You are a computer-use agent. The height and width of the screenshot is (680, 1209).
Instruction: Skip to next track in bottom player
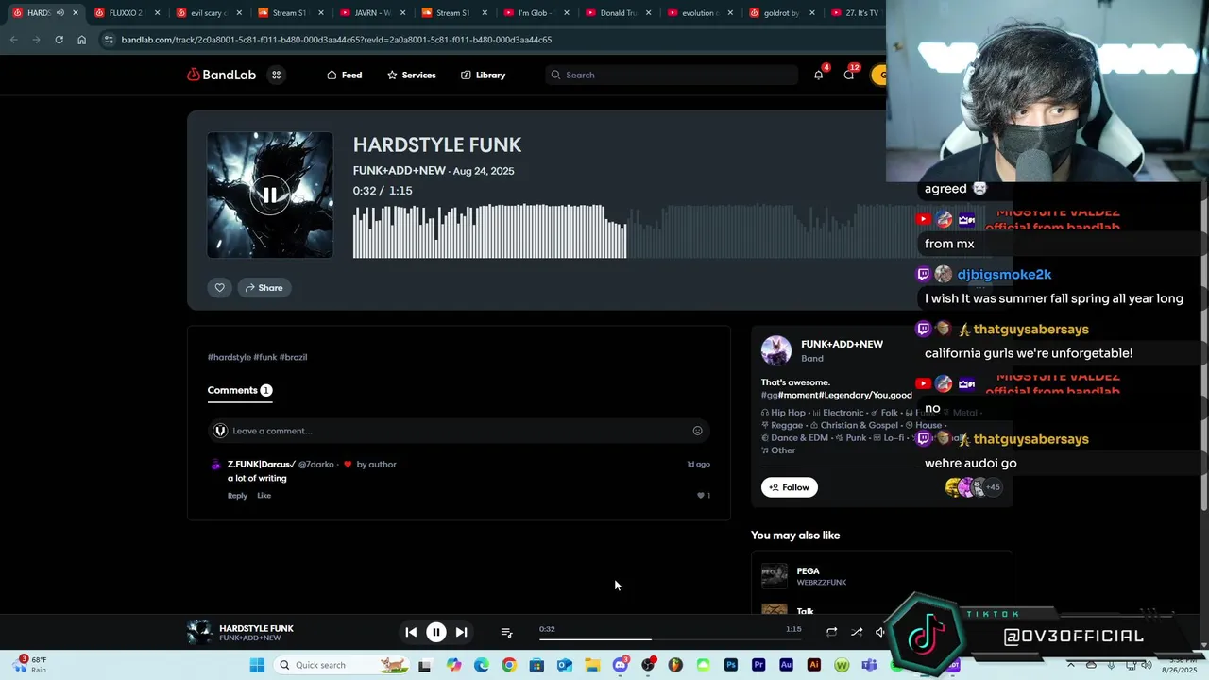tap(461, 632)
